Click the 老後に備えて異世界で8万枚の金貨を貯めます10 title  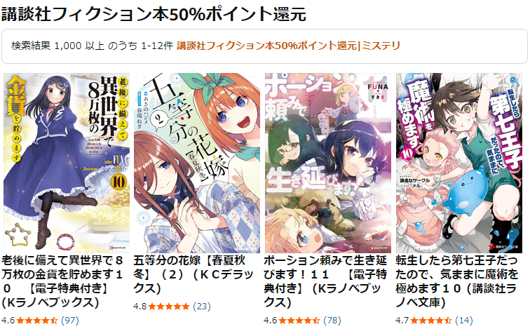pyautogui.click(x=62, y=281)
